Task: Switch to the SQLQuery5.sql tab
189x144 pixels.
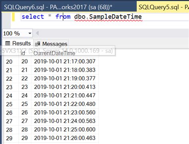Action: 163,7
